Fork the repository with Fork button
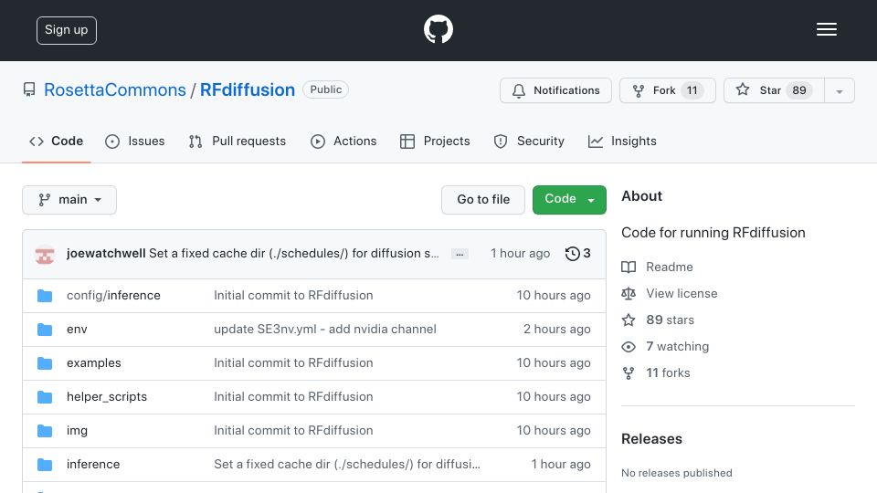This screenshot has width=877, height=493. click(667, 90)
